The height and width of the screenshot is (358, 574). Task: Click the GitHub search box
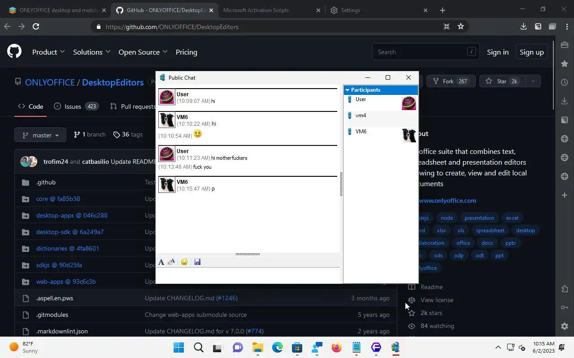click(426, 52)
